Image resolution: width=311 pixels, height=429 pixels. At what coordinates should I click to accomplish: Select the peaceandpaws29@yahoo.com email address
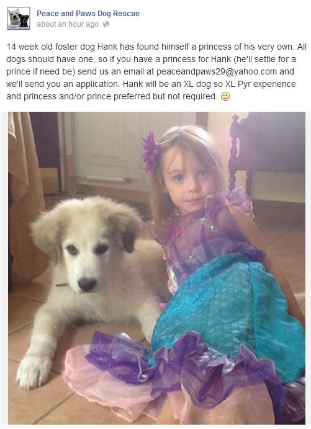(217, 71)
